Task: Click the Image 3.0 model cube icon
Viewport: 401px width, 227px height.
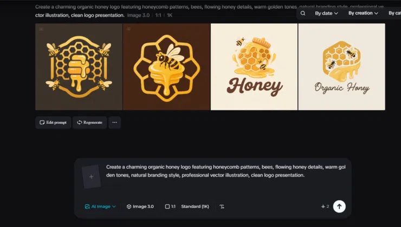Action: point(129,206)
